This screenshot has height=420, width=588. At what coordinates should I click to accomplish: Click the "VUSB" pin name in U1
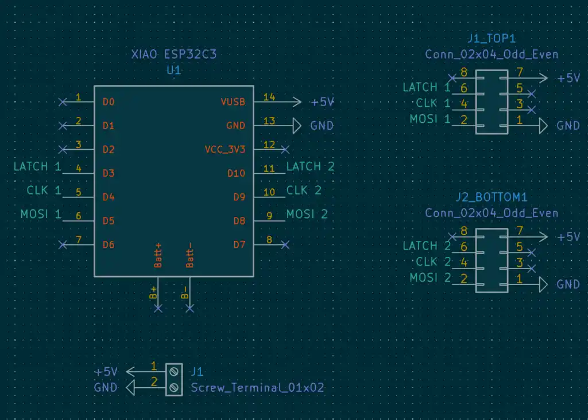tap(233, 102)
